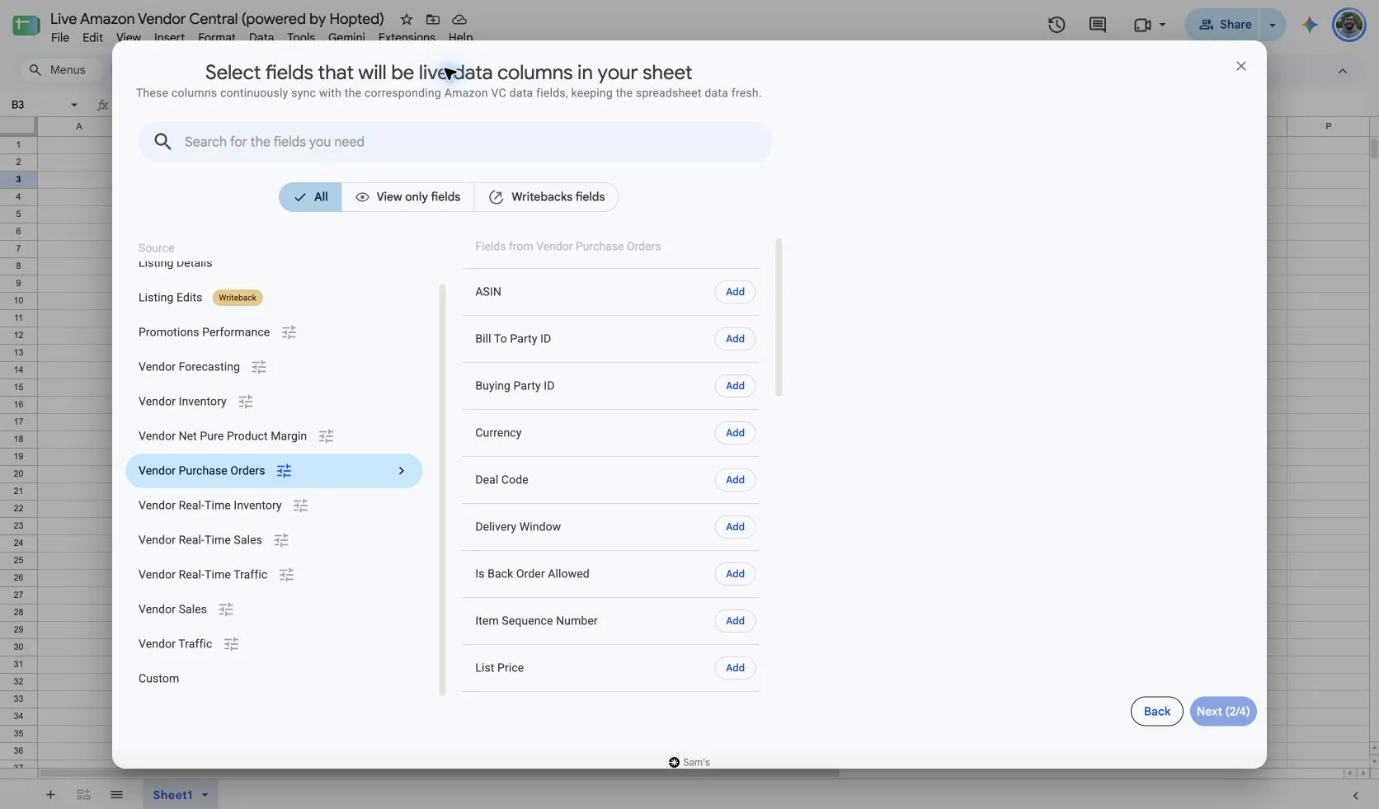1379x809 pixels.
Task: Open the comments icon in Sheets header
Action: point(1098,25)
